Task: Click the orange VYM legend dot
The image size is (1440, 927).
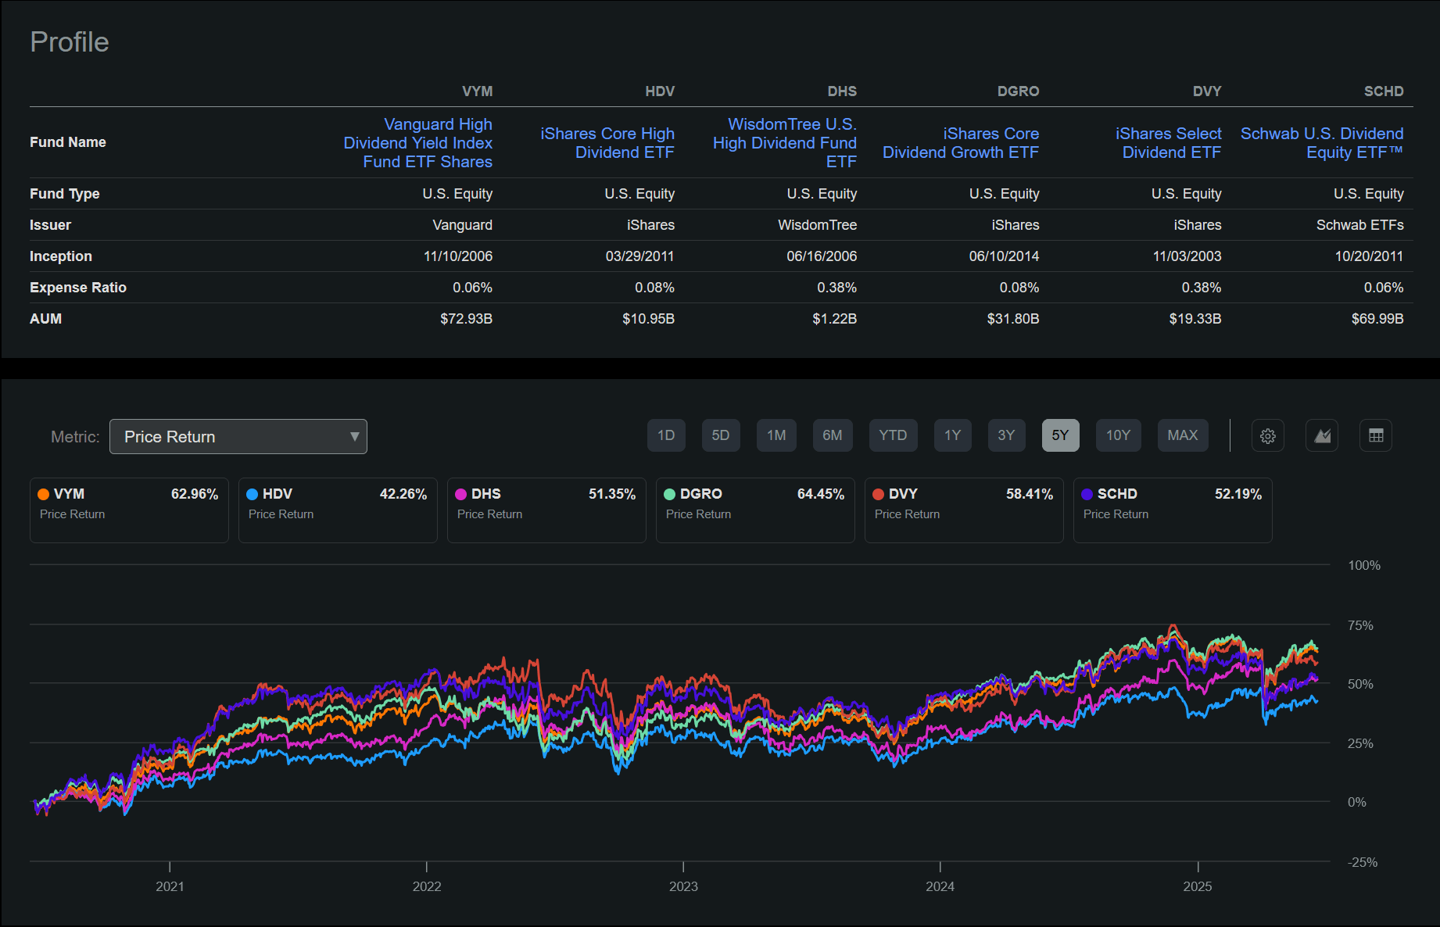Action: click(44, 494)
